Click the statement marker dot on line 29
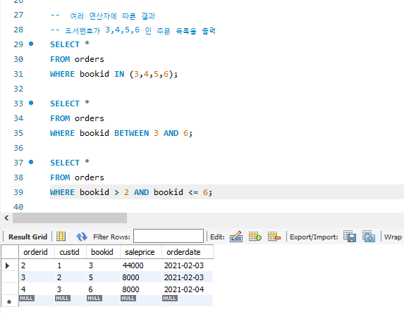The height and width of the screenshot is (314, 404). click(x=31, y=44)
